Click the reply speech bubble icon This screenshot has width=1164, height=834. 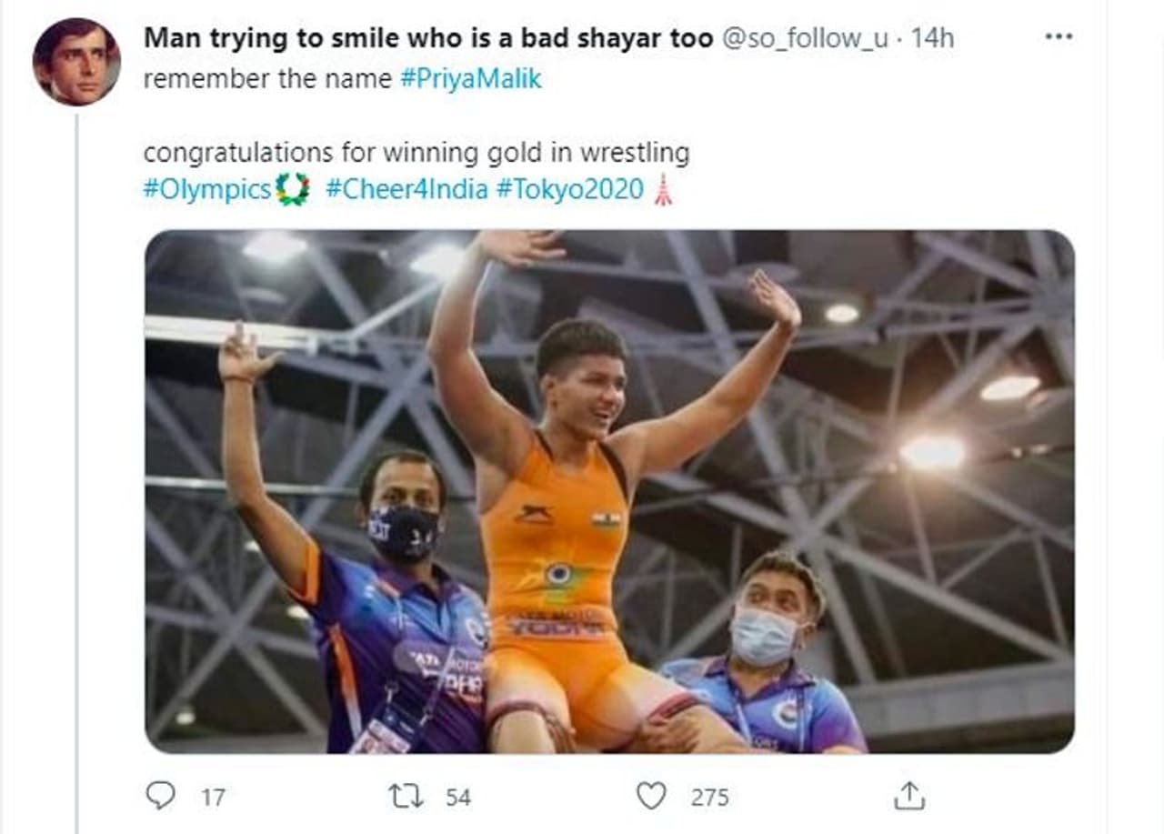(x=160, y=797)
